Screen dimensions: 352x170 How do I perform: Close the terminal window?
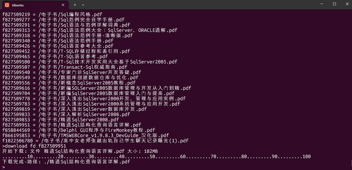pyautogui.click(x=347, y=4)
